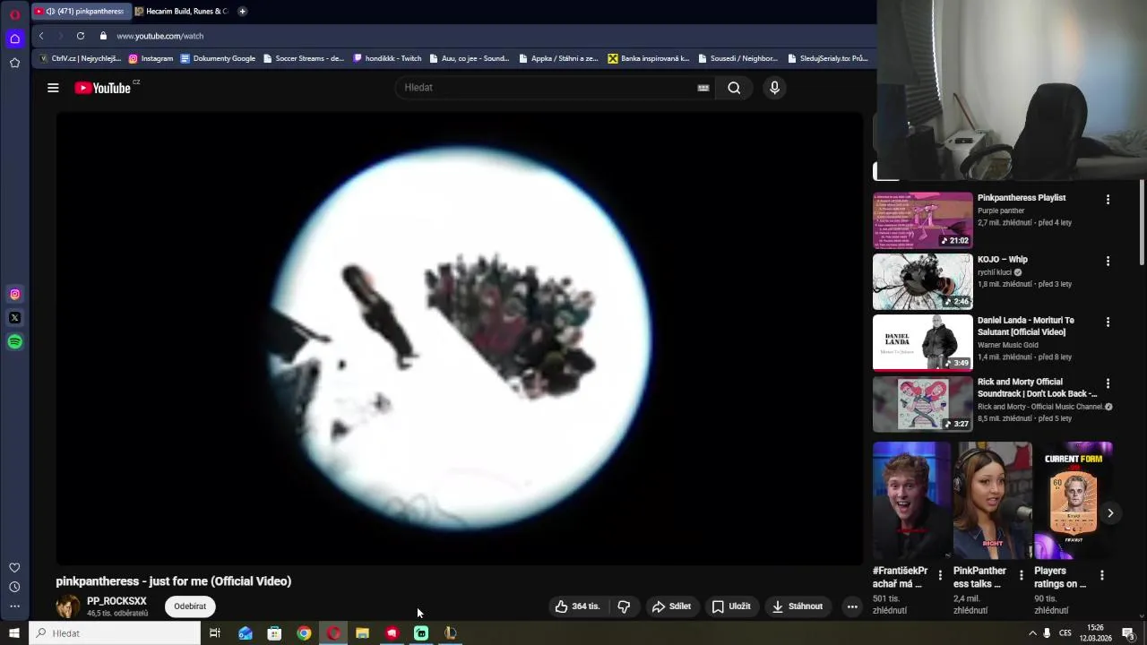Viewport: 1147px width, 645px height.
Task: Dislike the video with thumbs down
Action: click(624, 606)
